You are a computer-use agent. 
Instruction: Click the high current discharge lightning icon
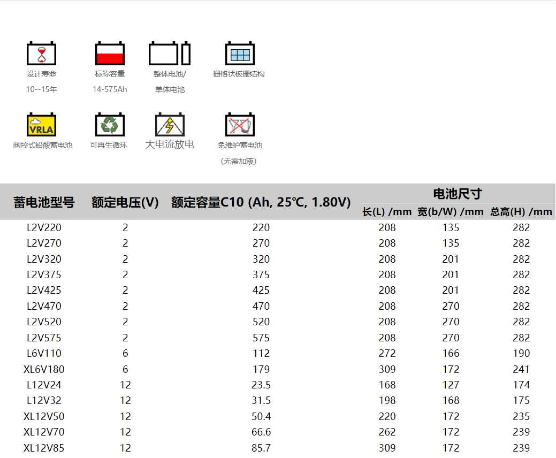tap(170, 125)
